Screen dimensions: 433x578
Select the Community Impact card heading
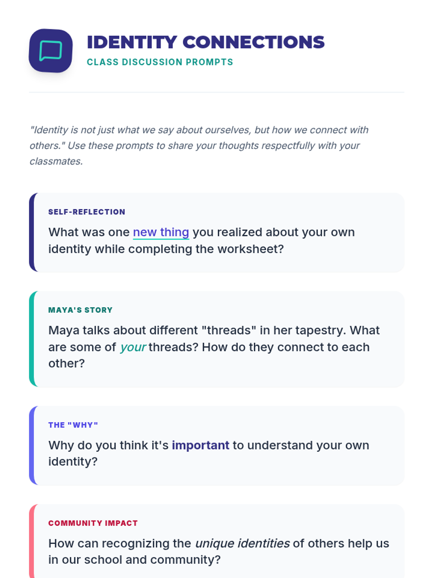(x=93, y=523)
